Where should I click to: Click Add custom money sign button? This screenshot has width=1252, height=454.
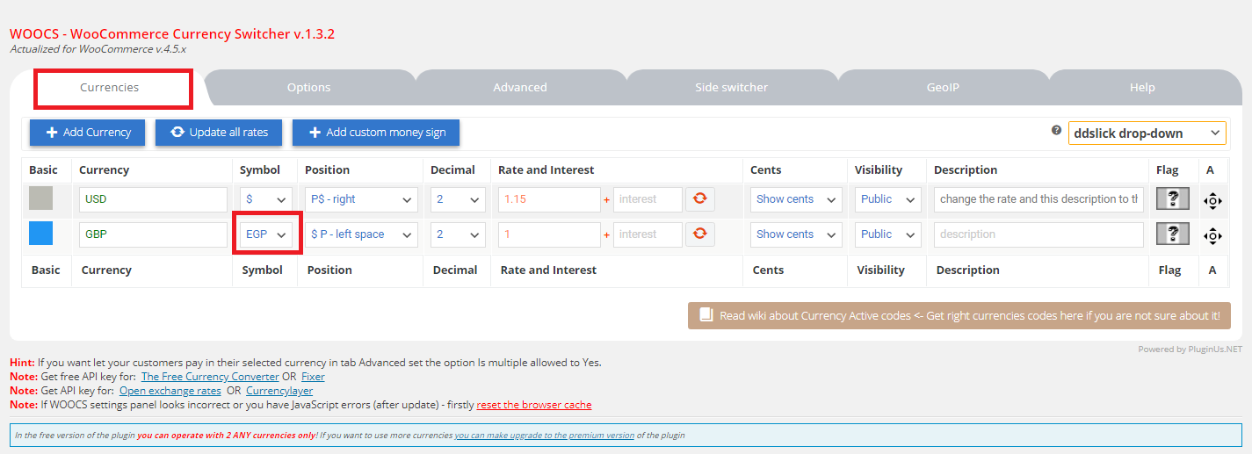376,133
